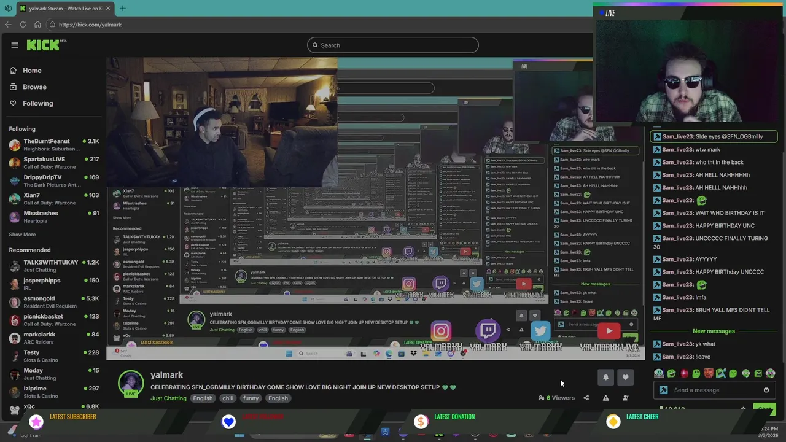Image resolution: width=786 pixels, height=442 pixels.
Task: Click the browser home icon
Action: point(37,25)
